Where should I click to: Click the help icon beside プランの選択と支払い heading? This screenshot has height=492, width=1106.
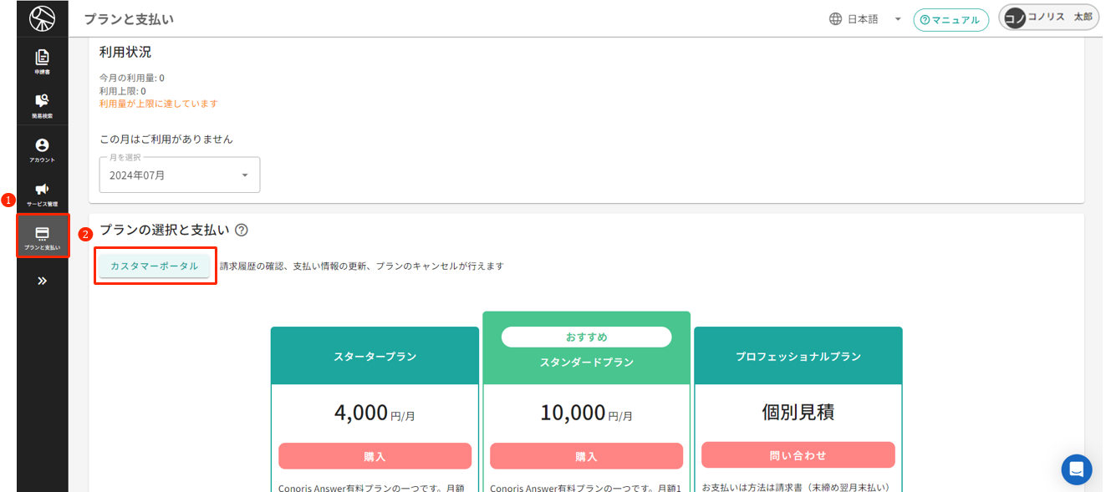241,229
